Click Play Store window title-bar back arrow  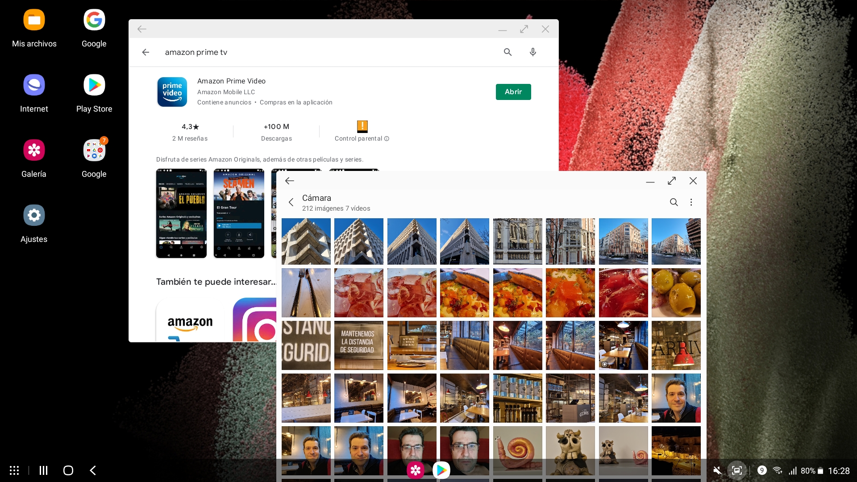click(x=142, y=29)
